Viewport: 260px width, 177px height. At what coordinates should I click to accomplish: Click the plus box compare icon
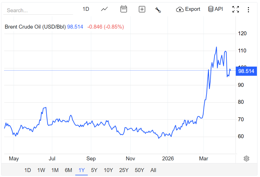[x=142, y=9]
